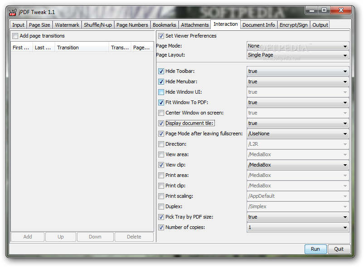Uncheck the Hide Menubar checkbox
This screenshot has height=267, width=364.
(161, 81)
